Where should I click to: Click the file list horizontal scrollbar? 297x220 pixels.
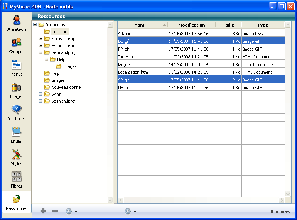point(201,200)
